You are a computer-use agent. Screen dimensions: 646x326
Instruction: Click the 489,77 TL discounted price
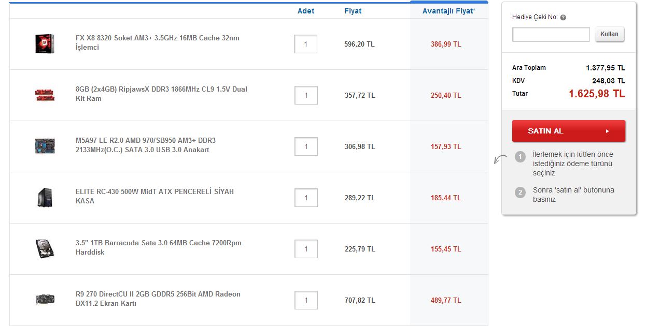click(446, 300)
